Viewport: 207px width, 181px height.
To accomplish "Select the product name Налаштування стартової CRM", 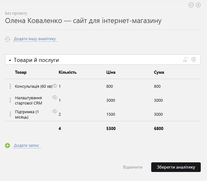I will click(x=28, y=100).
